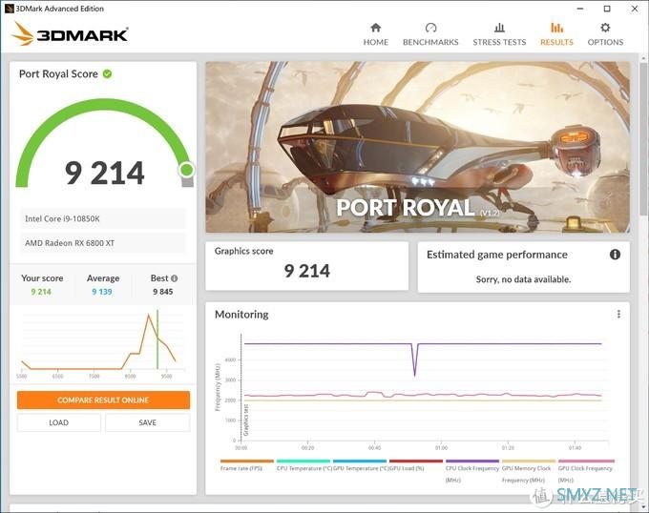Open the Stress Tests chart icon
The width and height of the screenshot is (649, 513).
[499, 28]
